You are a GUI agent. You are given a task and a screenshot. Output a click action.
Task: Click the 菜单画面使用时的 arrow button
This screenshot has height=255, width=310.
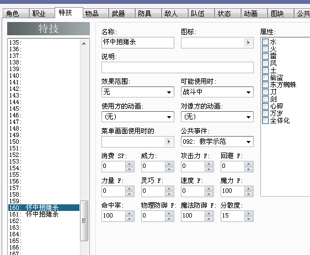point(169,142)
